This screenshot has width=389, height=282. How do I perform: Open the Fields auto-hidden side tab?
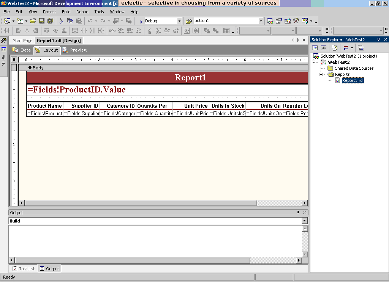pos(3,57)
